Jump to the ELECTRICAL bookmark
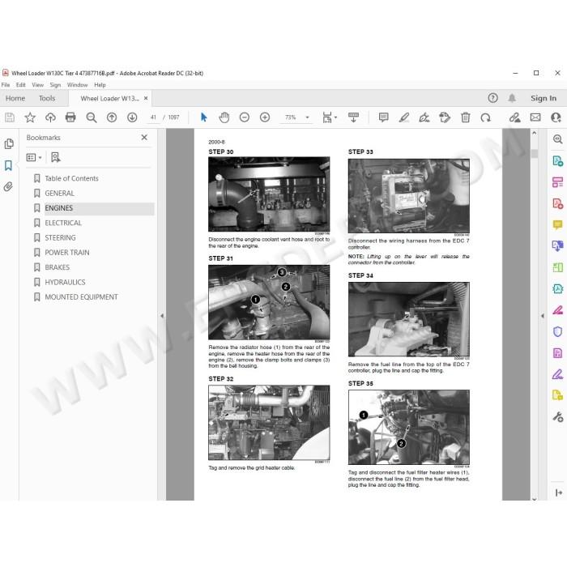The width and height of the screenshot is (567, 567). [x=63, y=223]
